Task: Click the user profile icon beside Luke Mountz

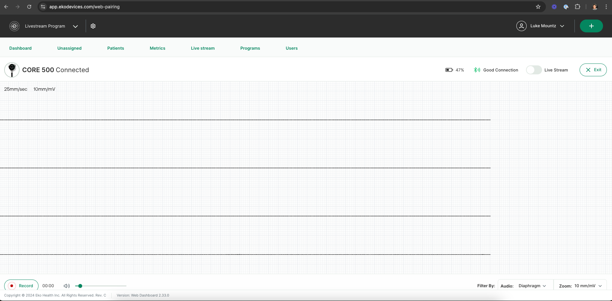Action: 521,26
